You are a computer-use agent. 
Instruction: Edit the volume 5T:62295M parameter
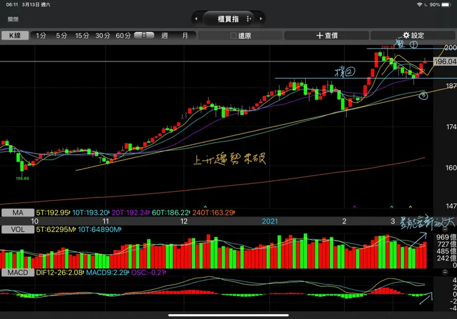56,230
